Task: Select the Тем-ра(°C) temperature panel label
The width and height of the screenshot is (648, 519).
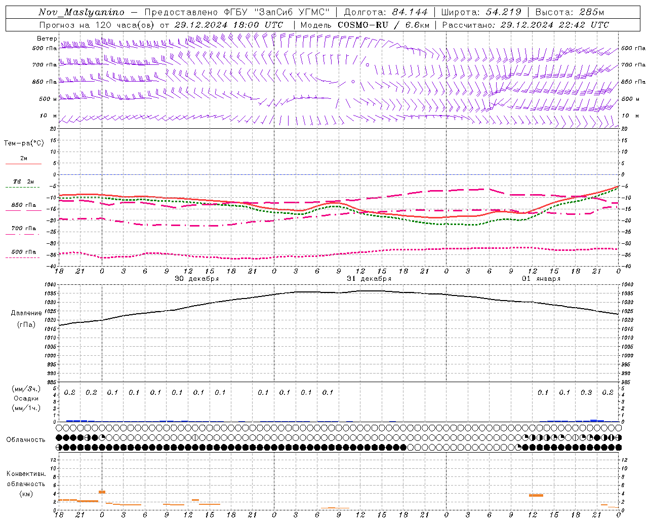Action: click(24, 143)
